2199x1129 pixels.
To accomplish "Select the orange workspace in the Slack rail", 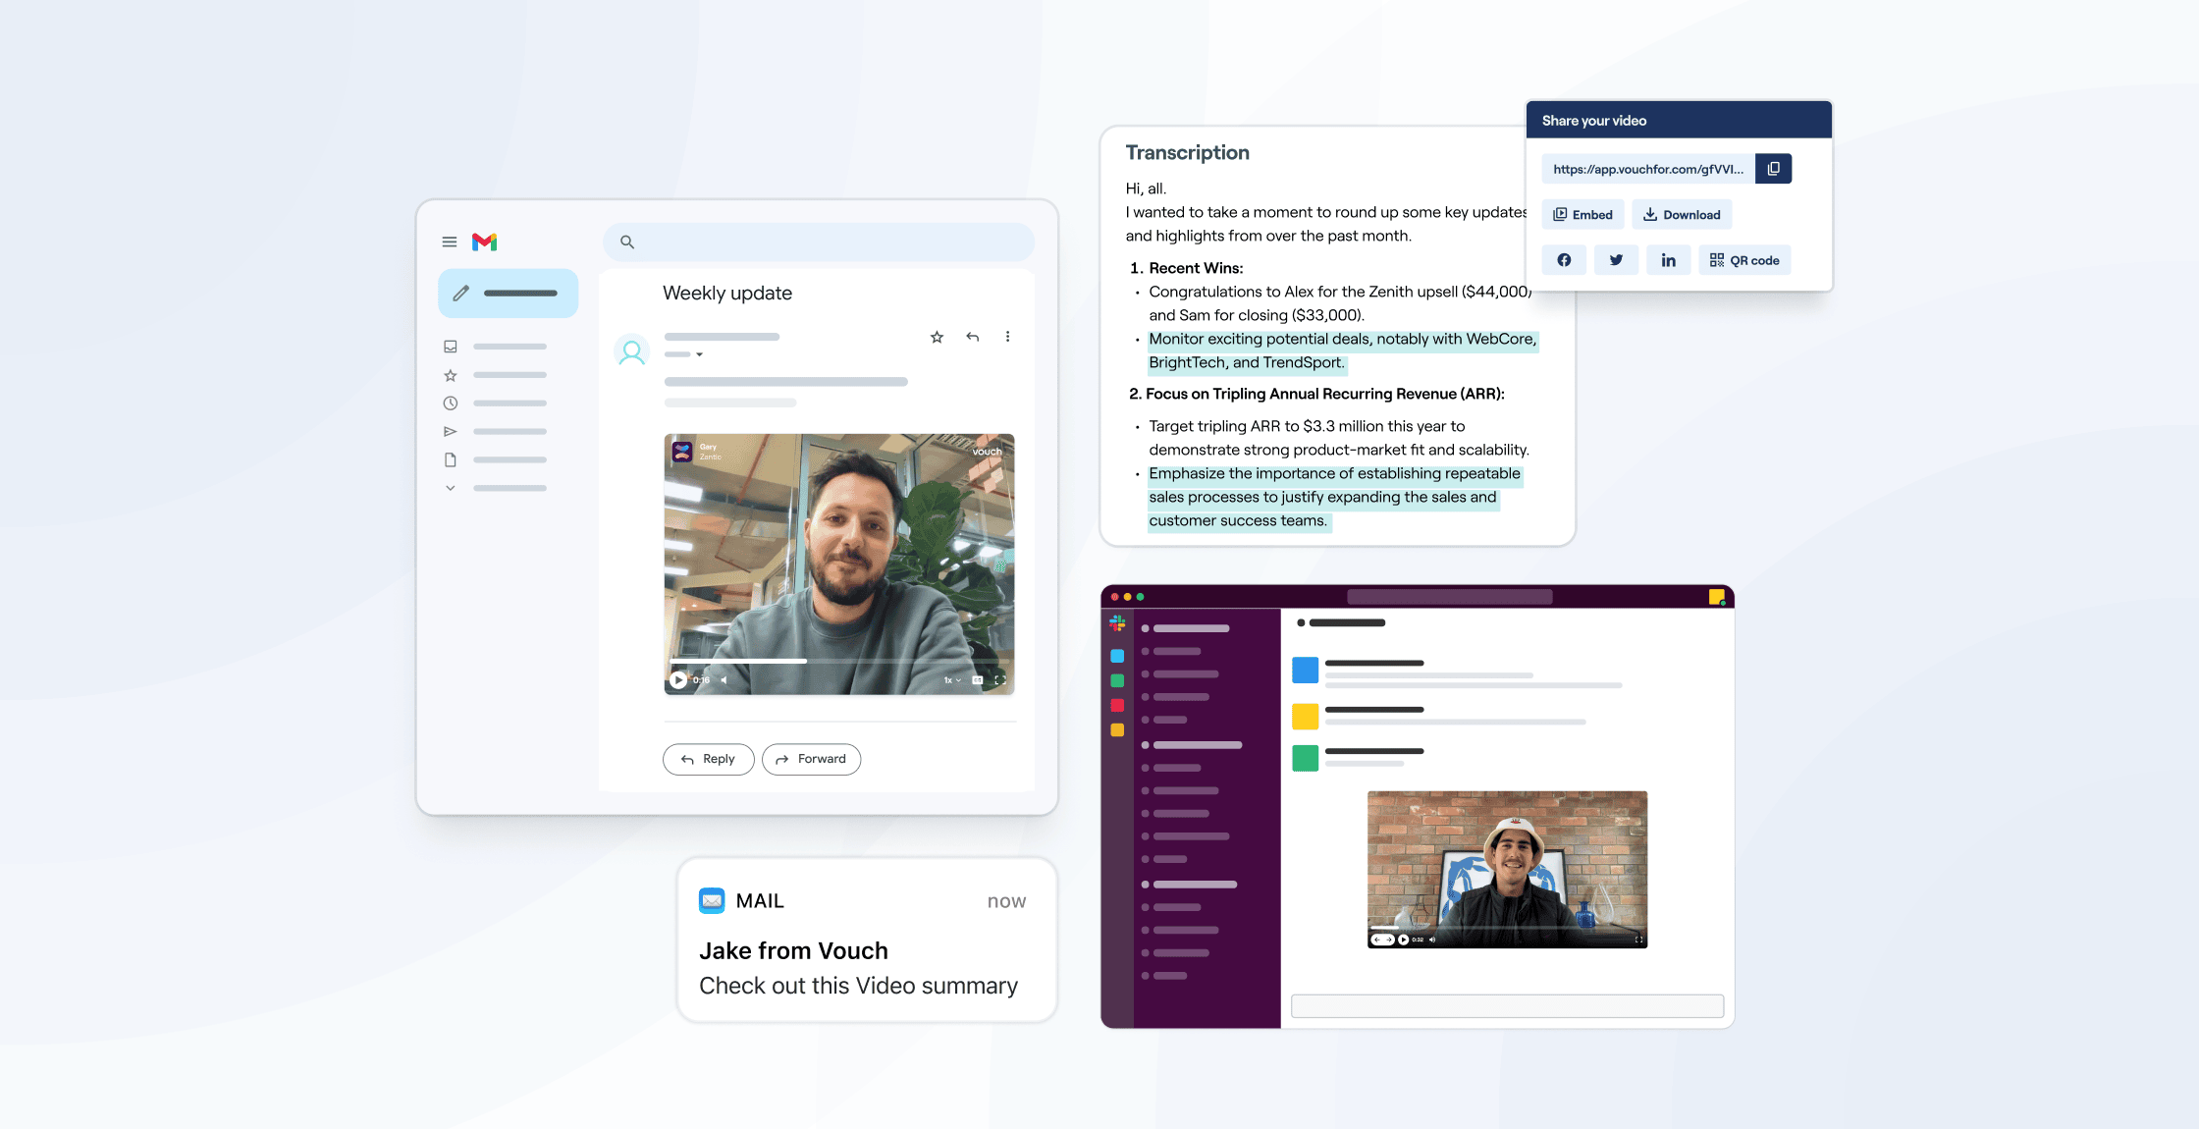I will click(1117, 729).
